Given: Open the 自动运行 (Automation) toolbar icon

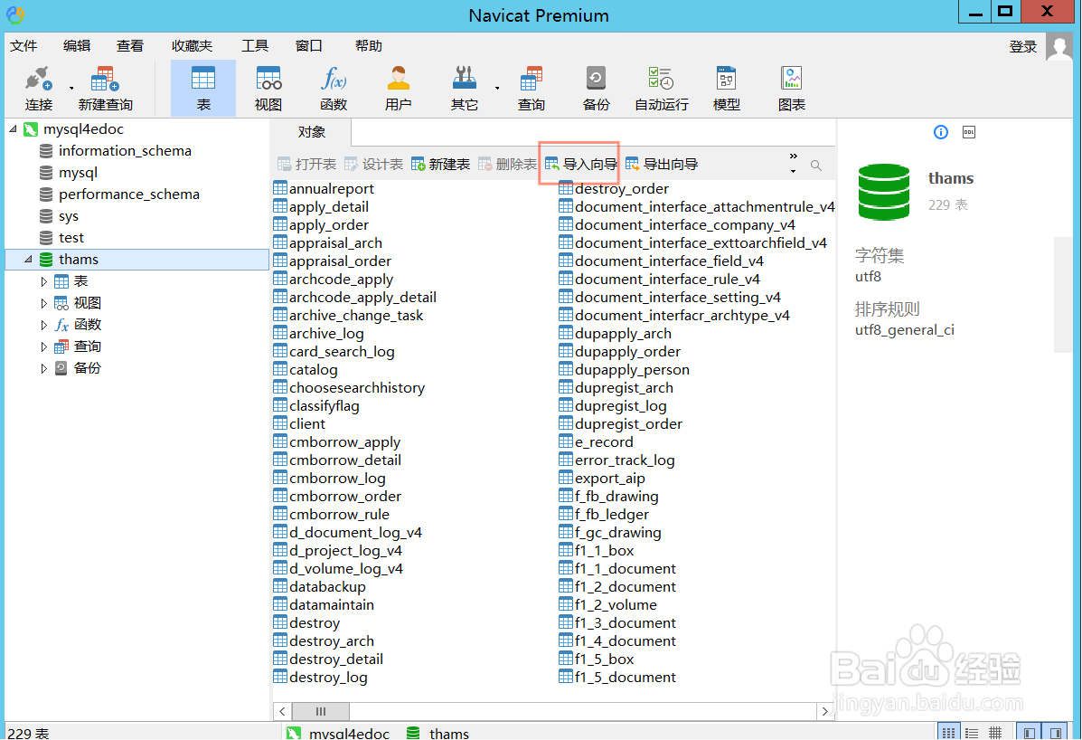Looking at the screenshot, I should 661,89.
